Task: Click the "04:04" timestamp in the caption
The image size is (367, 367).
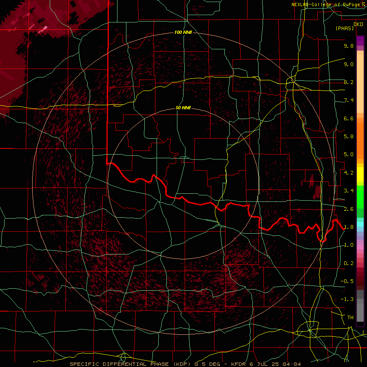Action: coord(292,364)
